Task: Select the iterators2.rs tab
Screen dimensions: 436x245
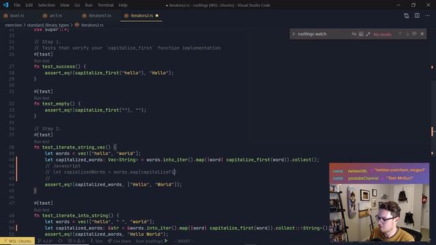Action: coord(142,16)
